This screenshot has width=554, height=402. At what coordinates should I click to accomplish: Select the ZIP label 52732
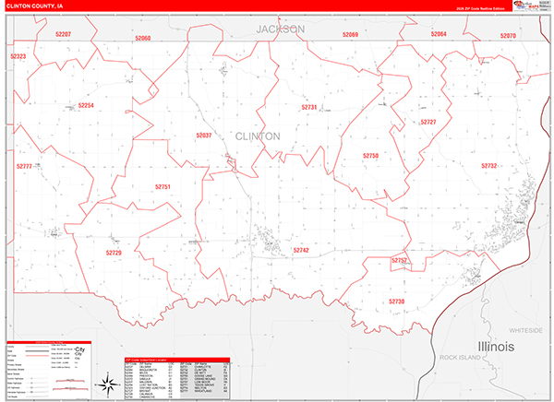[489, 166]
